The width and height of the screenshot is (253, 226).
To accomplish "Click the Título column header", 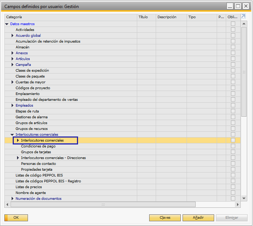I will pyautogui.click(x=147, y=17).
